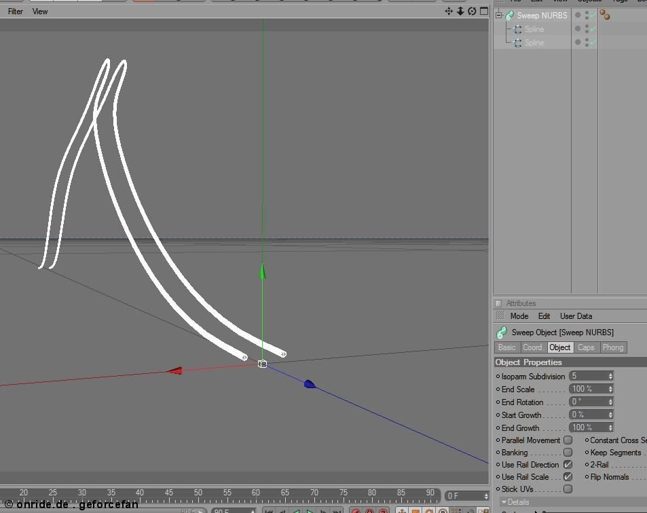Click the End Rotation stepper arrows
Image resolution: width=647 pixels, height=513 pixels.
tap(611, 402)
